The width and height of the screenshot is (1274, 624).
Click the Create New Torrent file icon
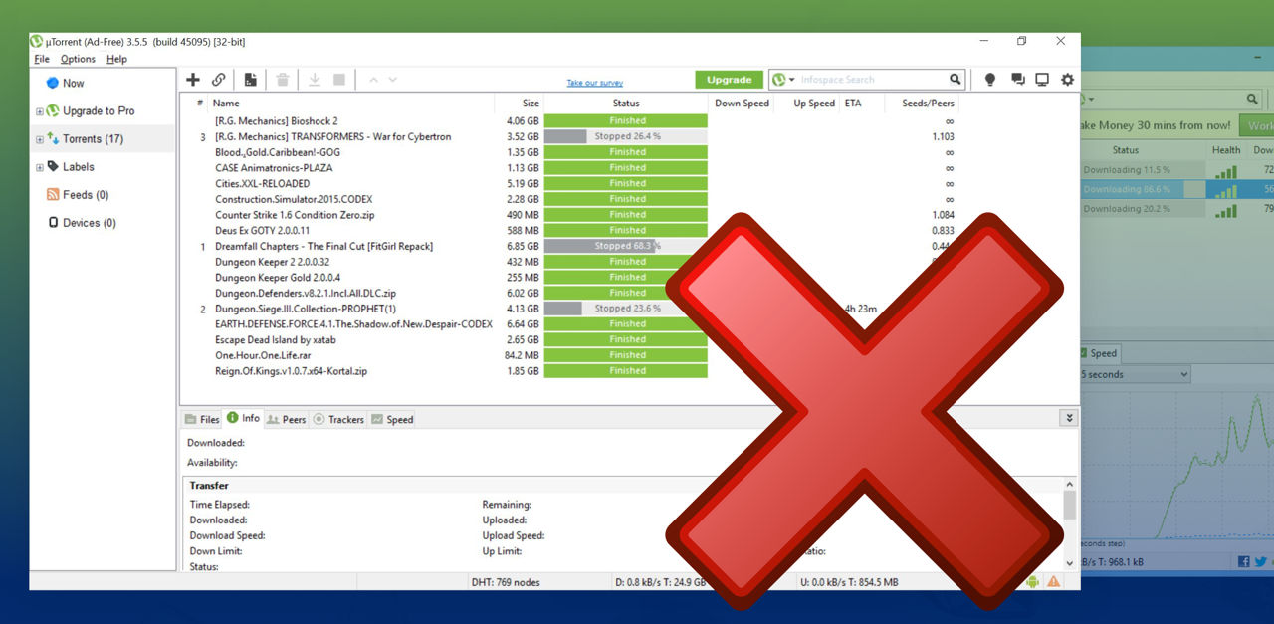click(x=251, y=80)
